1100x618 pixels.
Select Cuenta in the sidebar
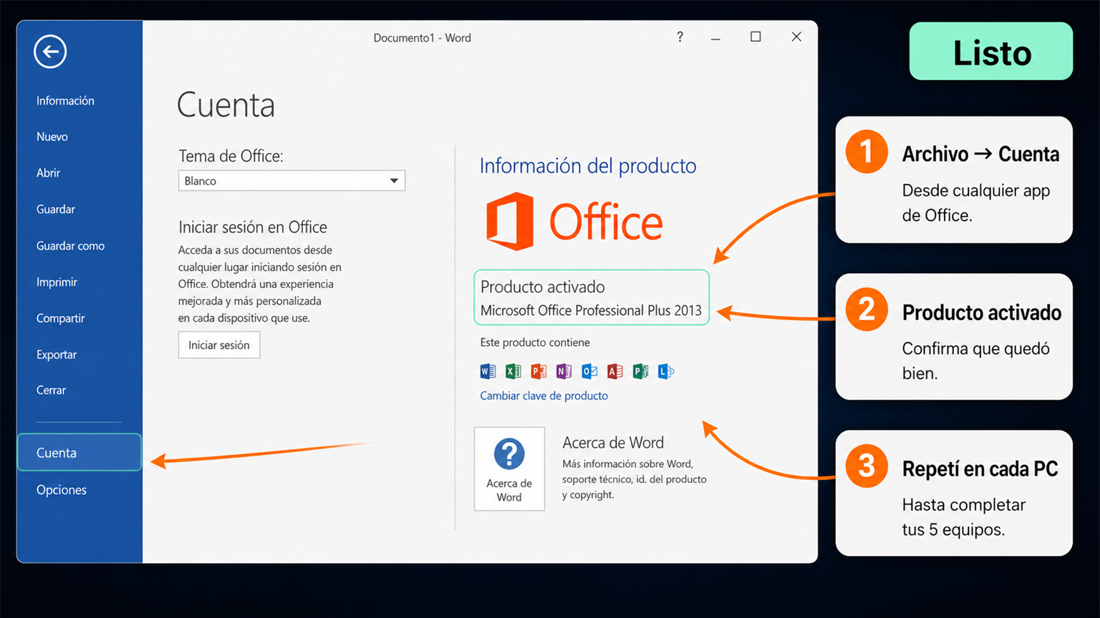[x=79, y=452]
